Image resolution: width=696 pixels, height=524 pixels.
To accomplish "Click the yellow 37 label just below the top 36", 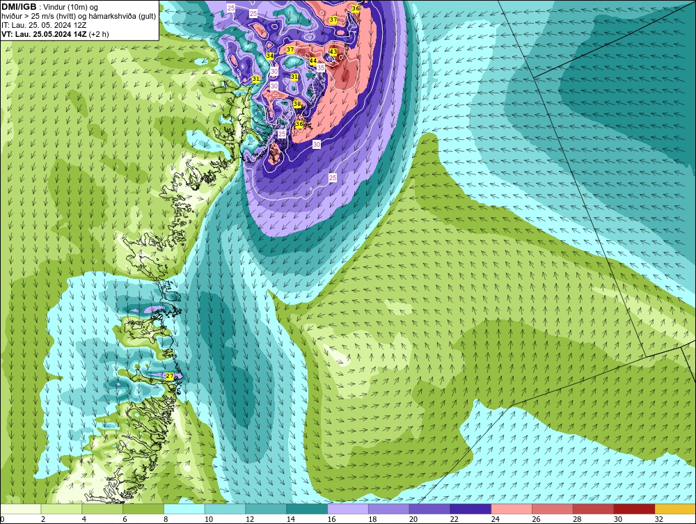I will (333, 20).
